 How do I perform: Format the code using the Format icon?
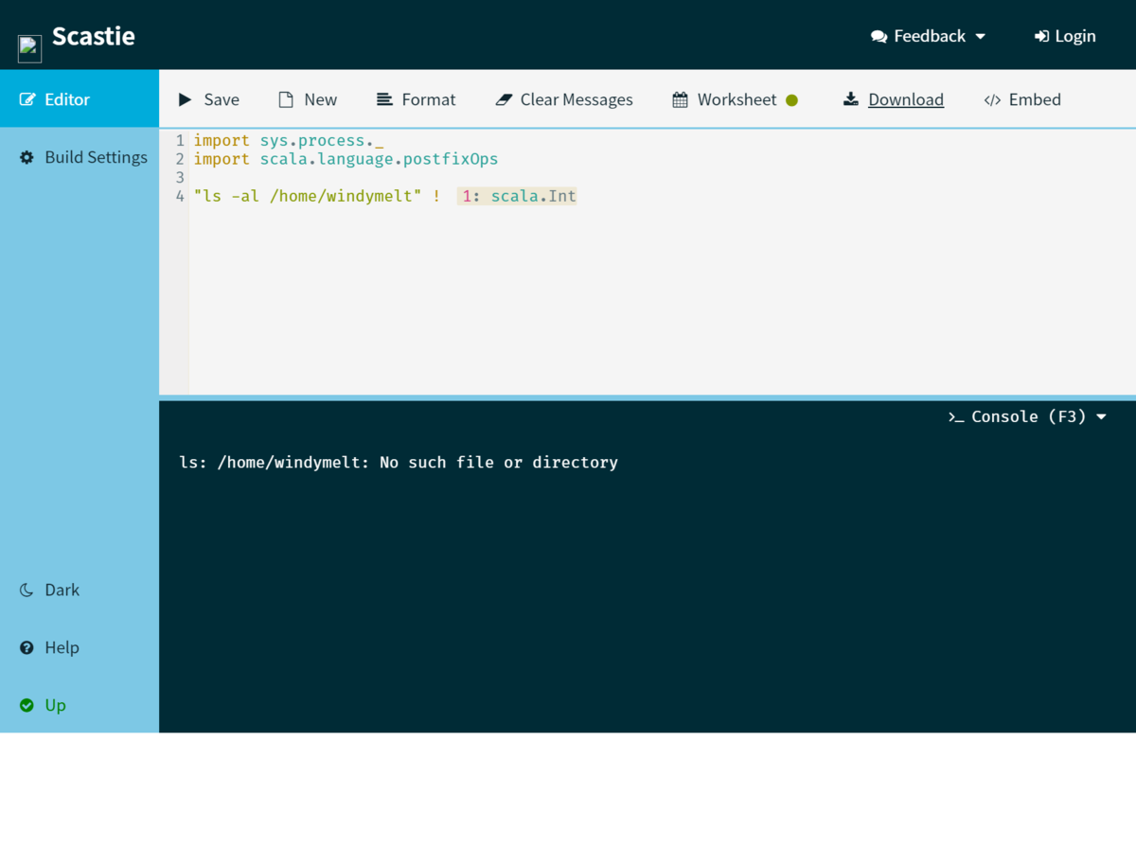pos(383,99)
